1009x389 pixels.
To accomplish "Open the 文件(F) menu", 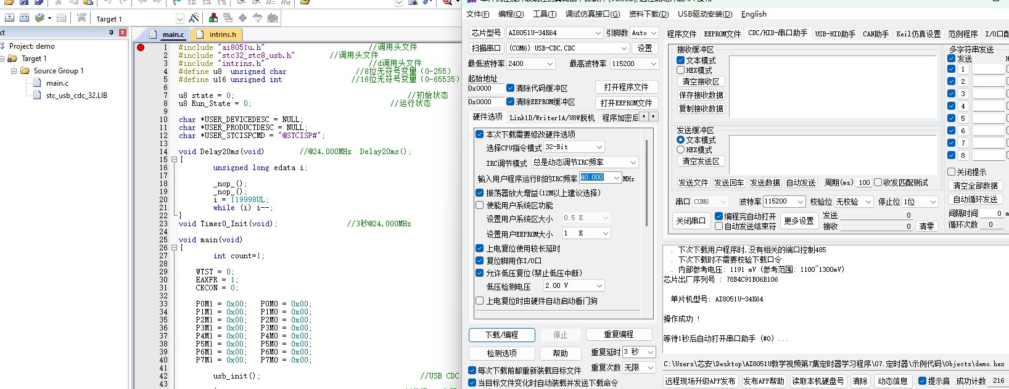I will (477, 14).
